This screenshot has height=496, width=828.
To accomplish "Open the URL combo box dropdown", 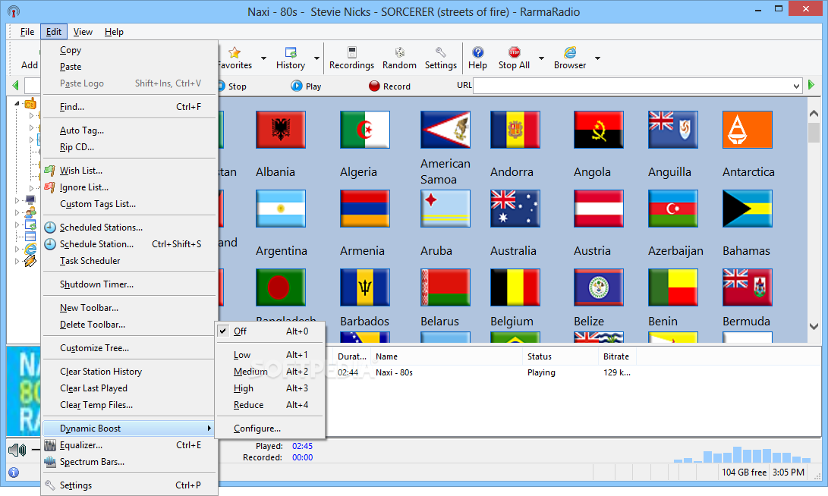I will 796,86.
